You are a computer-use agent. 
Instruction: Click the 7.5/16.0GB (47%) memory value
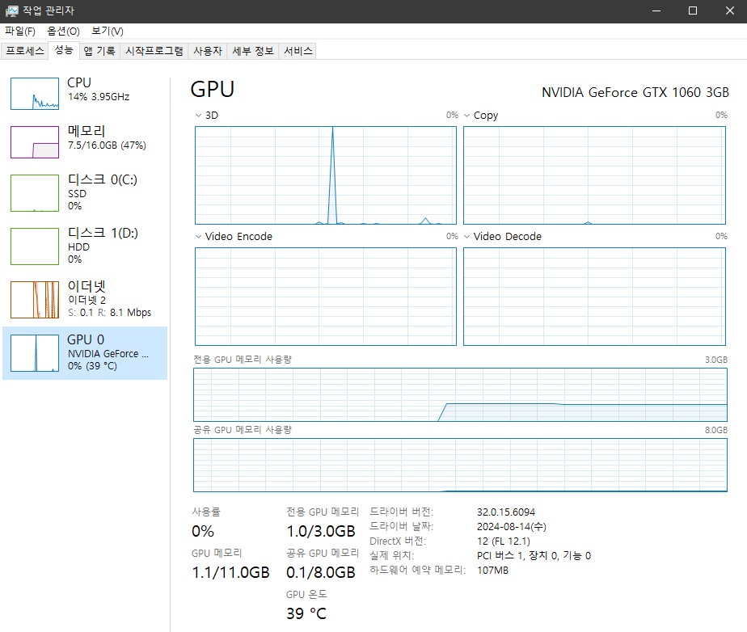point(107,145)
